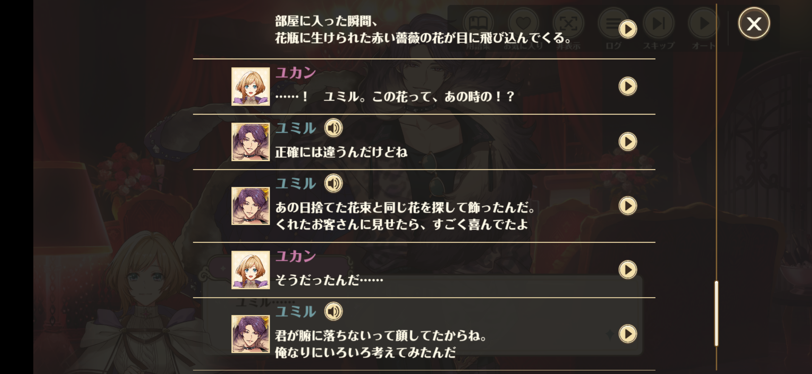Click ユカン portrait beside この花って line

pyautogui.click(x=251, y=87)
